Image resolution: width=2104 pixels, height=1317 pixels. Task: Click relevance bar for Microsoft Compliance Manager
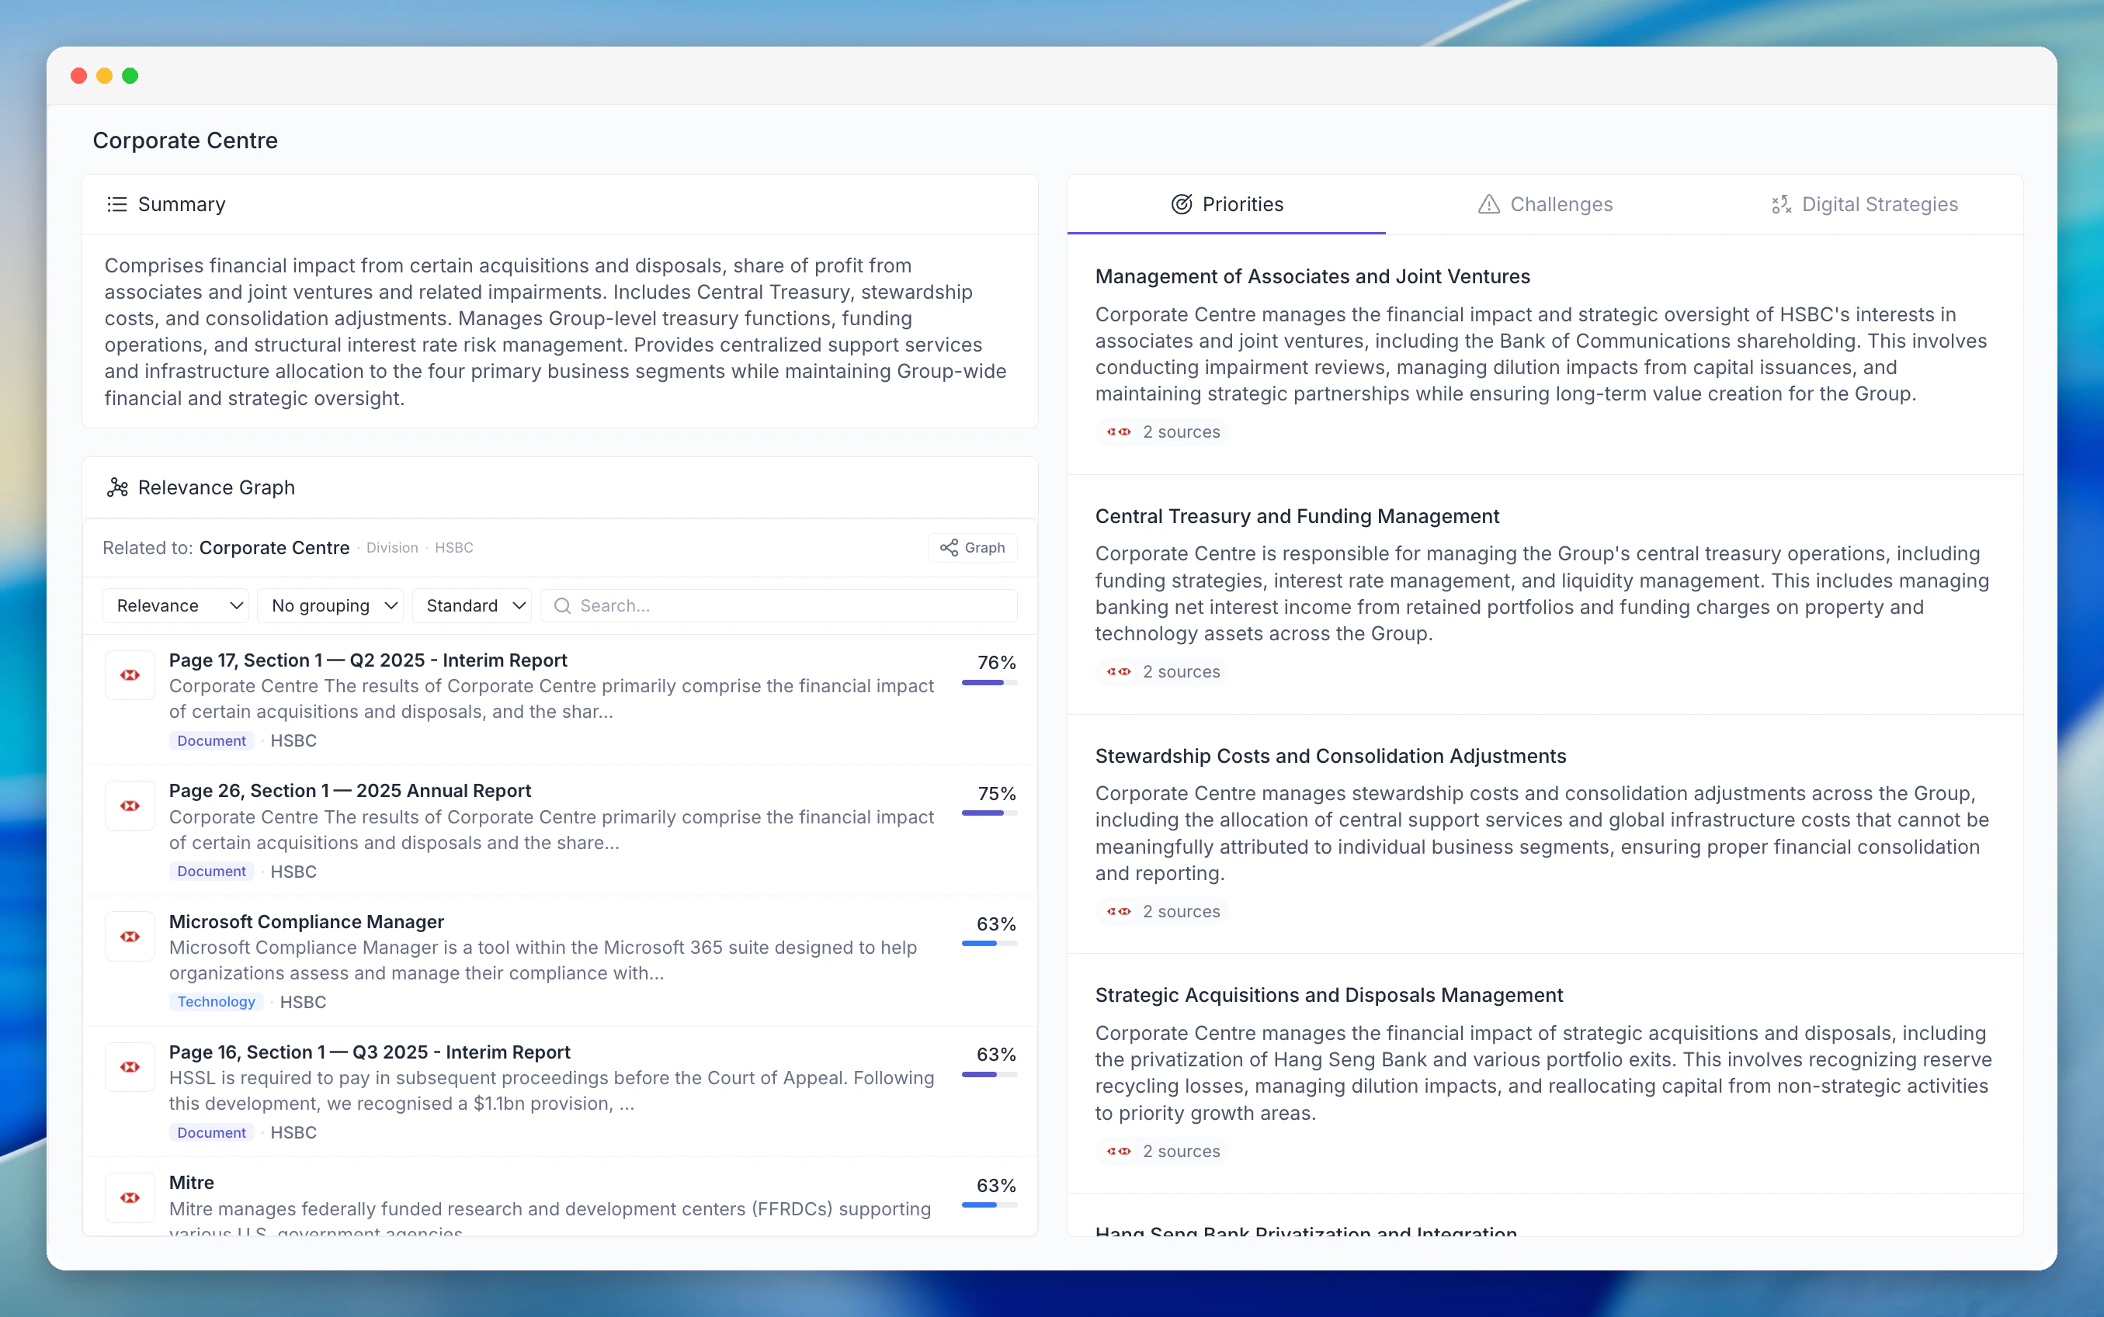(x=989, y=944)
